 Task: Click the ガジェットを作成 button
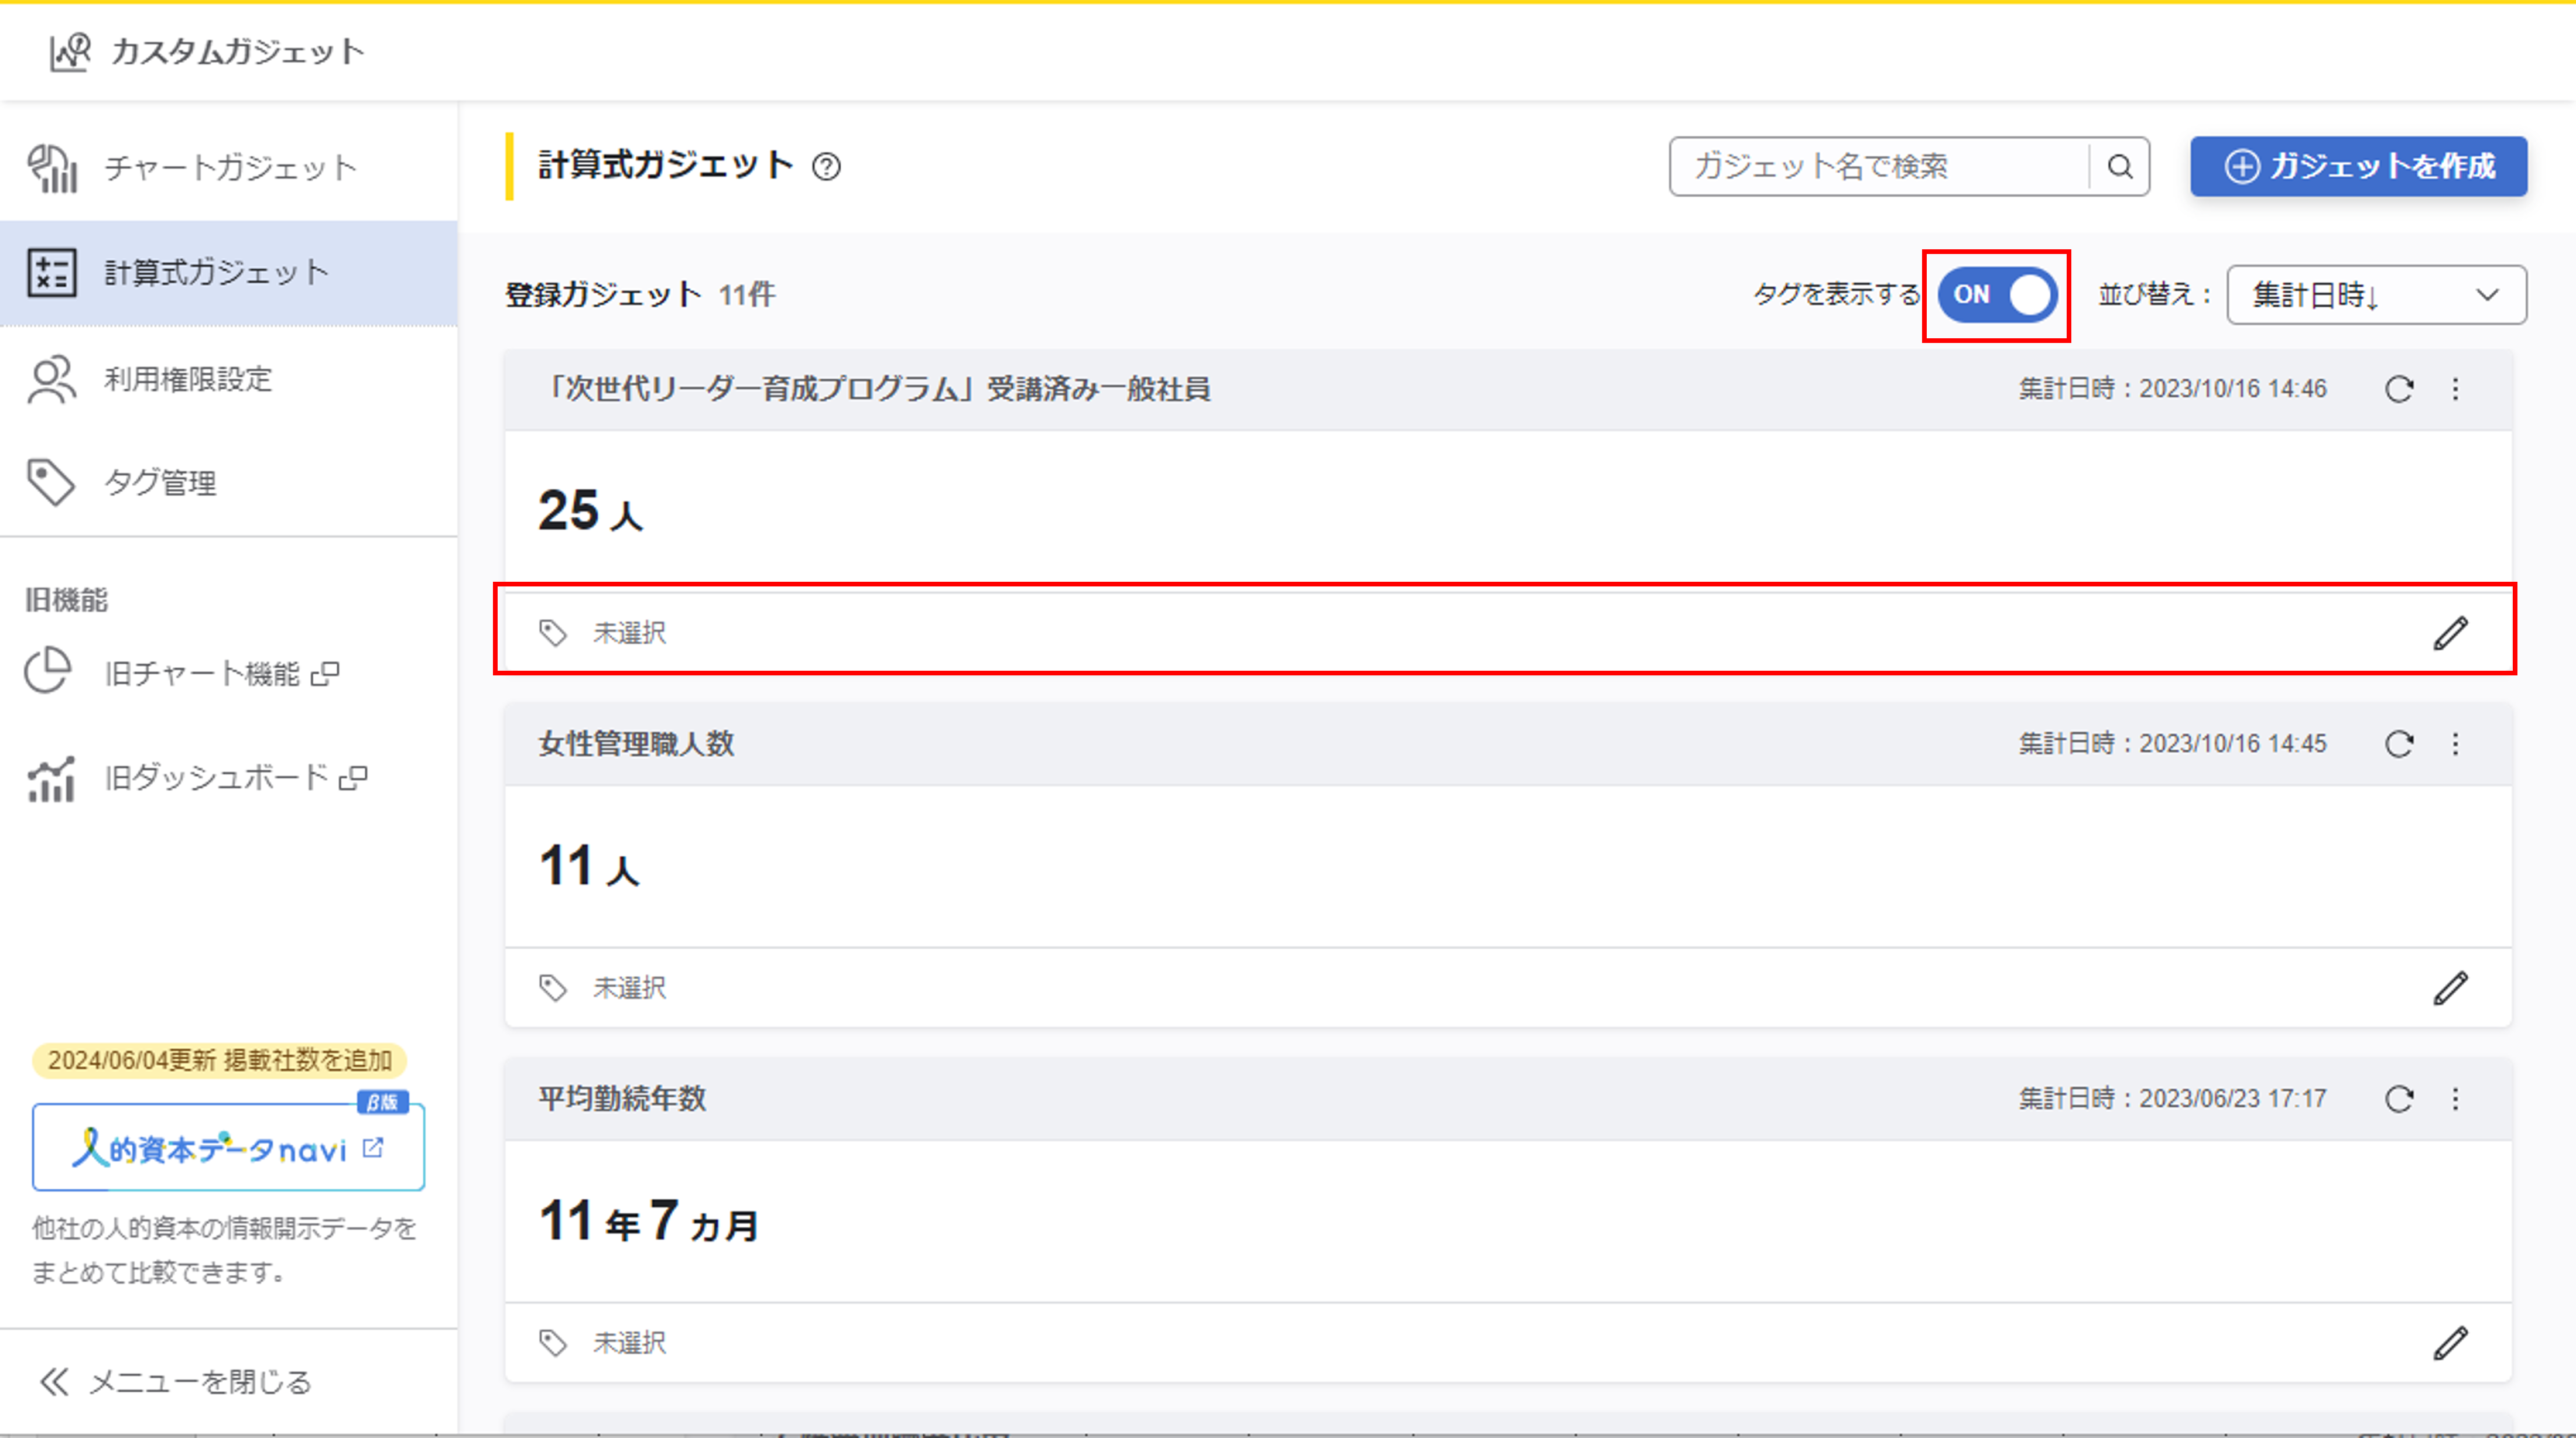(x=2358, y=166)
